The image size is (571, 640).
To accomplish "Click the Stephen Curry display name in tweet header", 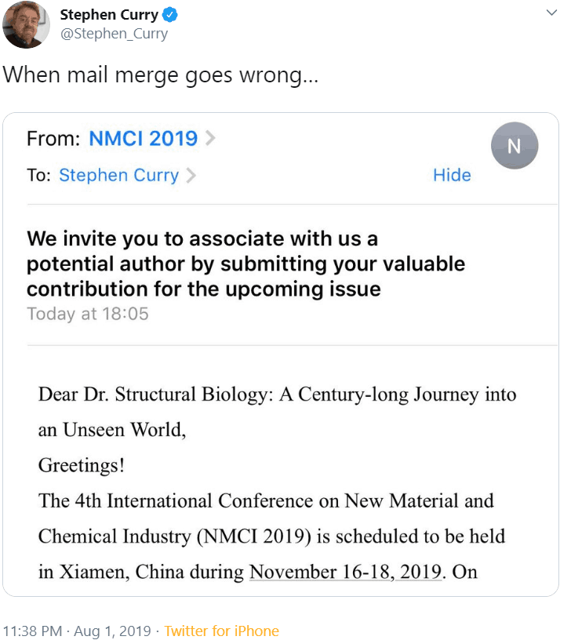I will [x=108, y=15].
